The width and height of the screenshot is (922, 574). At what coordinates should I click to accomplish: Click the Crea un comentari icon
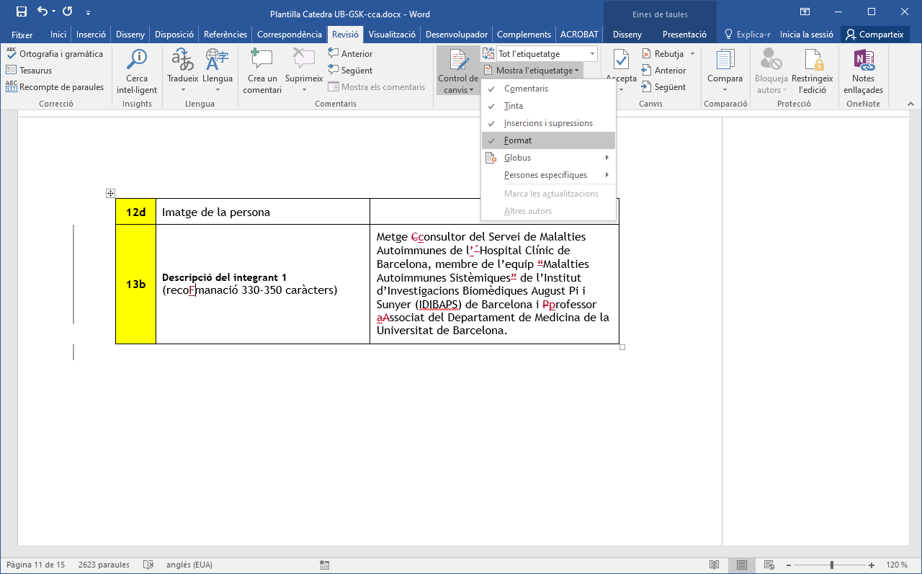tap(261, 62)
